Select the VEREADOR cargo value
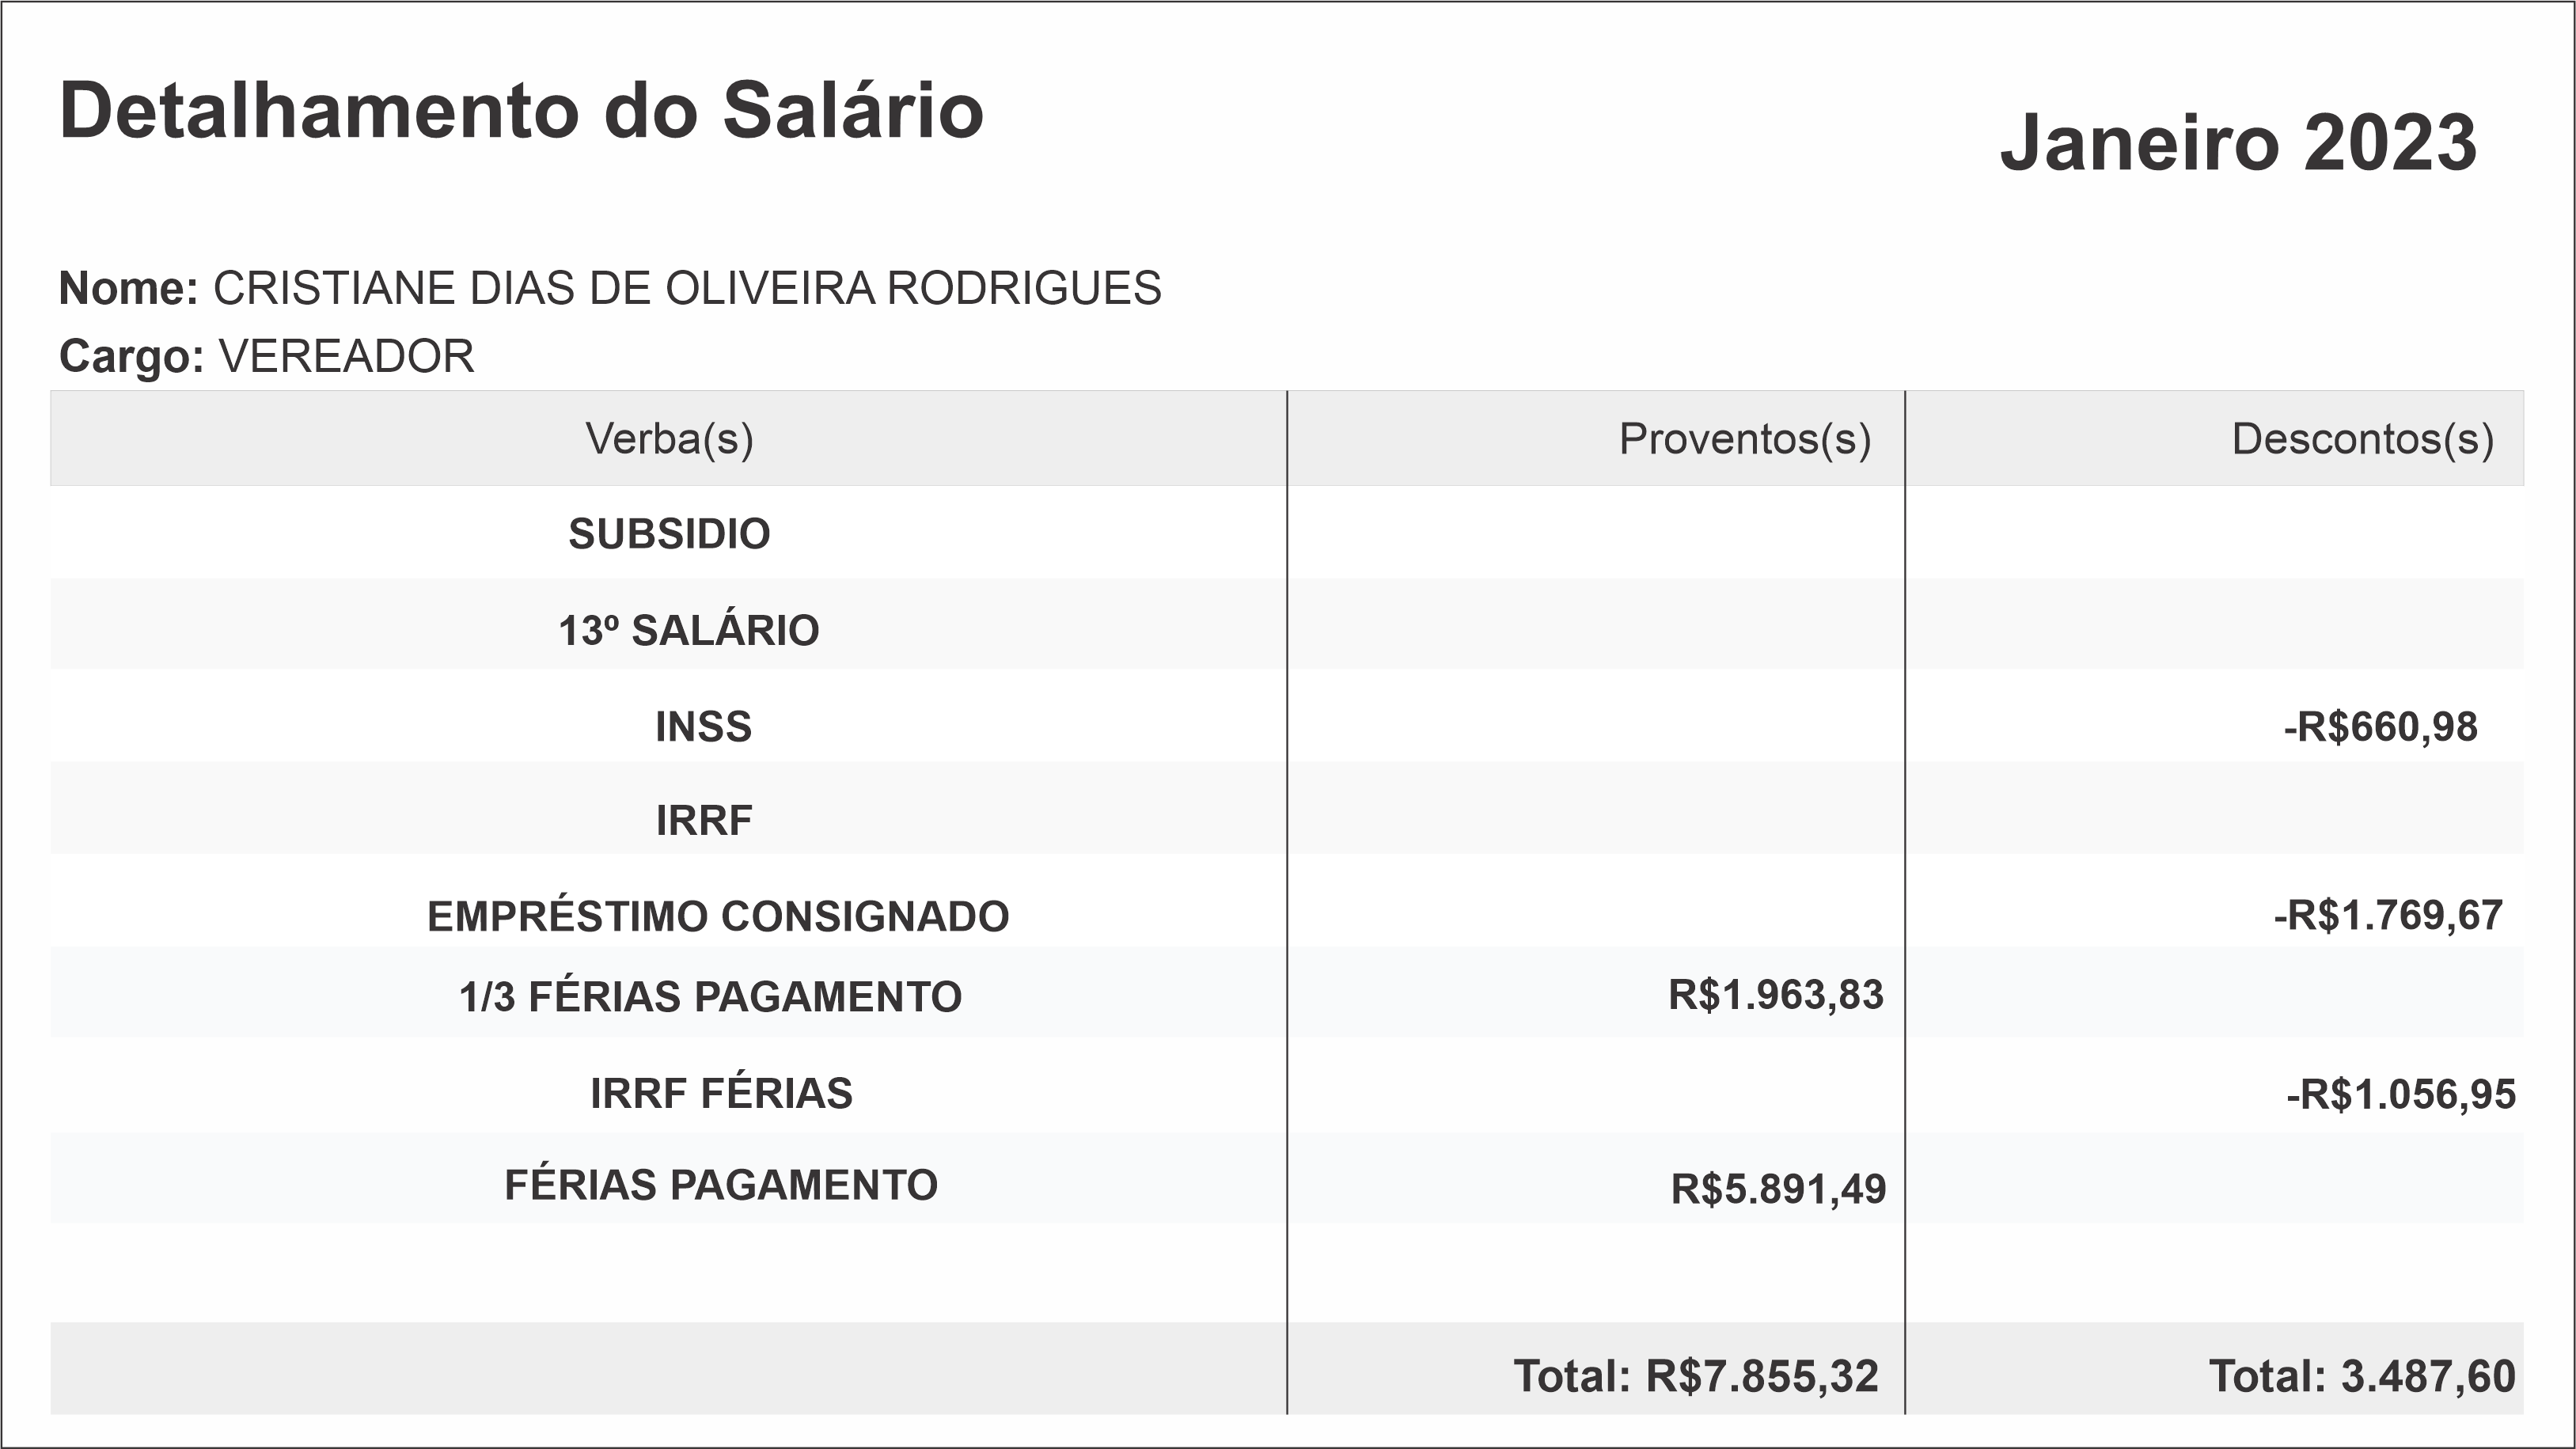The width and height of the screenshot is (2576, 1449). pos(346,356)
